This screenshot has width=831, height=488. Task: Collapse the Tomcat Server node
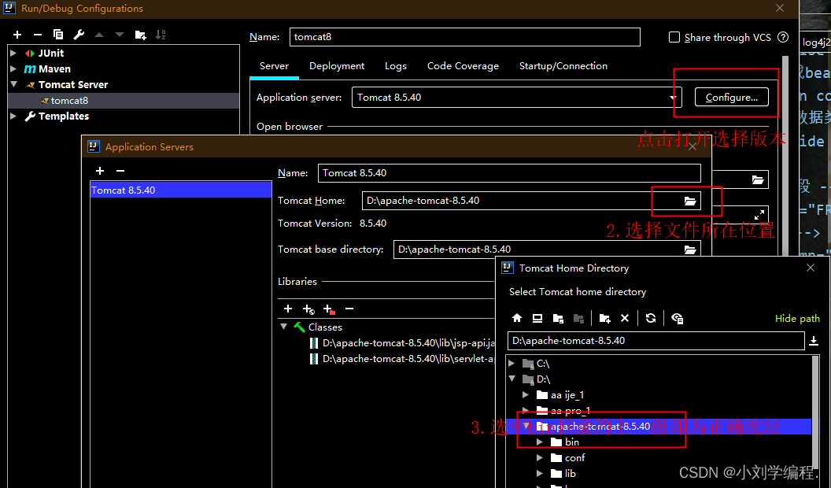pos(14,84)
